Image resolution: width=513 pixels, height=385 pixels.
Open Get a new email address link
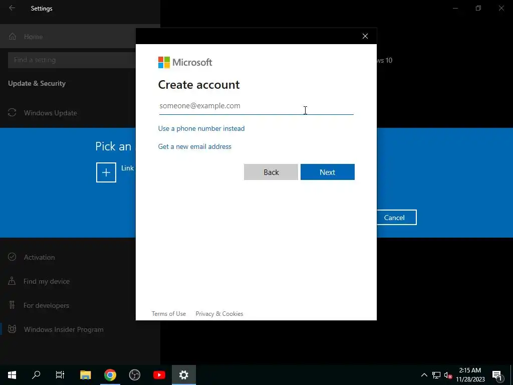coord(195,146)
